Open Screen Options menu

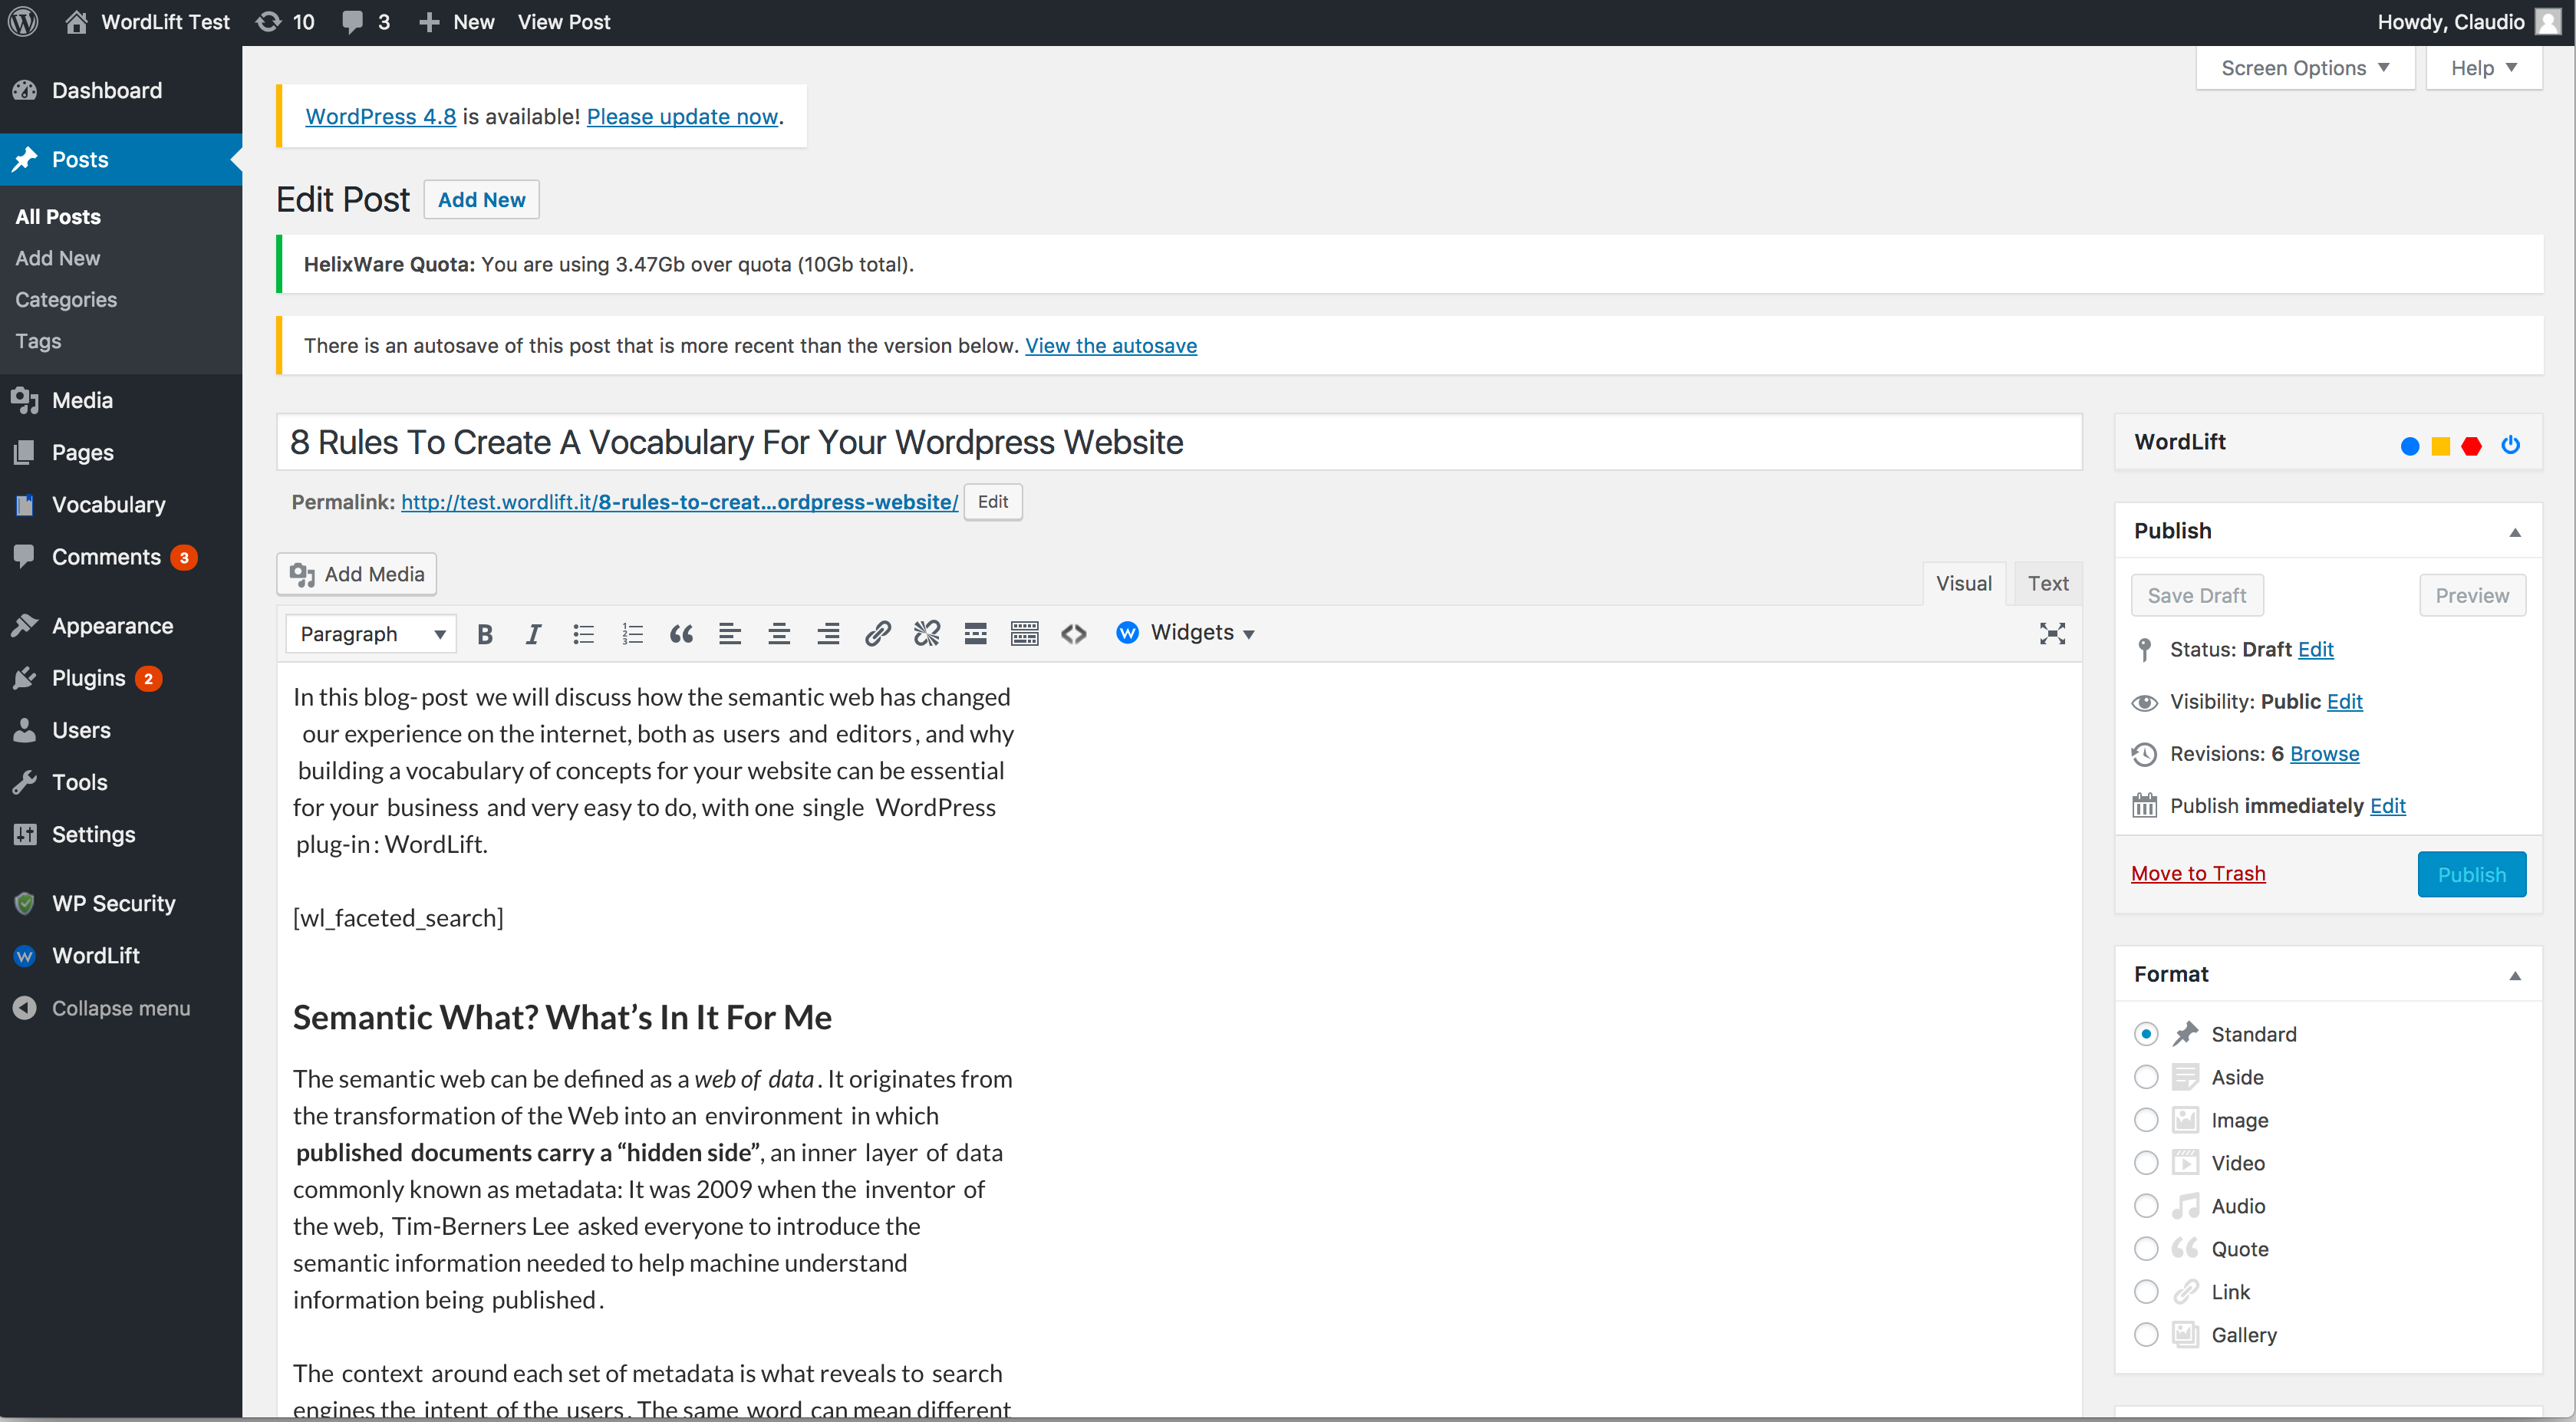tap(2304, 67)
